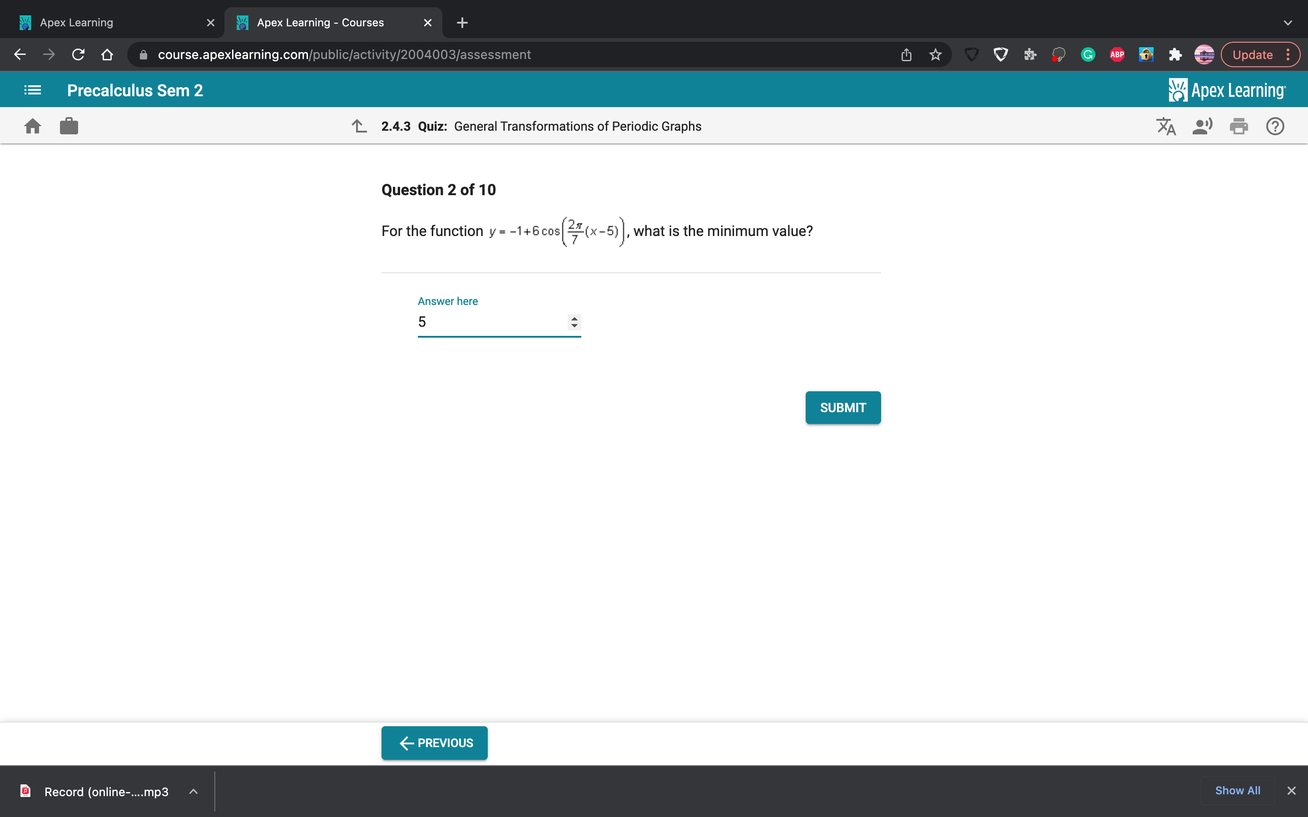This screenshot has width=1308, height=817.
Task: Open the hamburger course menu
Action: pos(32,90)
